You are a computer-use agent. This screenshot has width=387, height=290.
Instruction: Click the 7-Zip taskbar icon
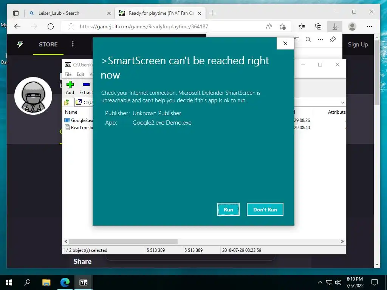tap(83, 282)
